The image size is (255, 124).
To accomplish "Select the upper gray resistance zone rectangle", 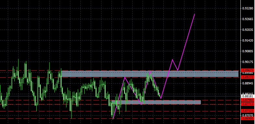I will [150, 74].
